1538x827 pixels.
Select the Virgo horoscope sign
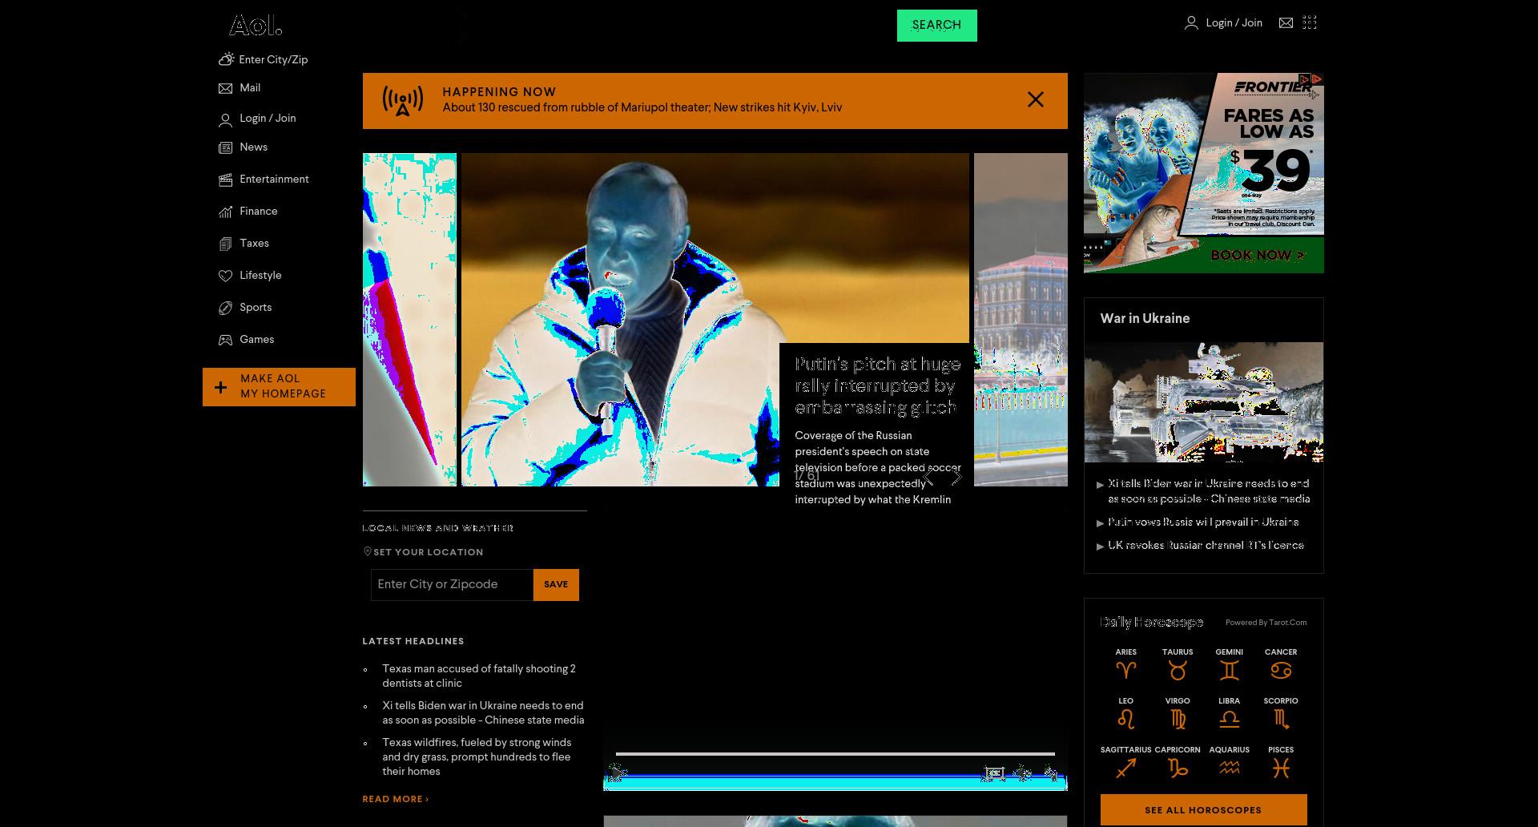[1178, 713]
